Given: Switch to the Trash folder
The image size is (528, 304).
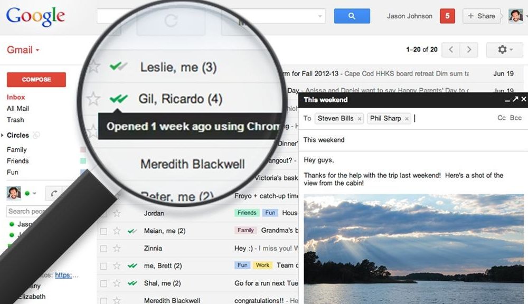Looking at the screenshot, I should (15, 120).
